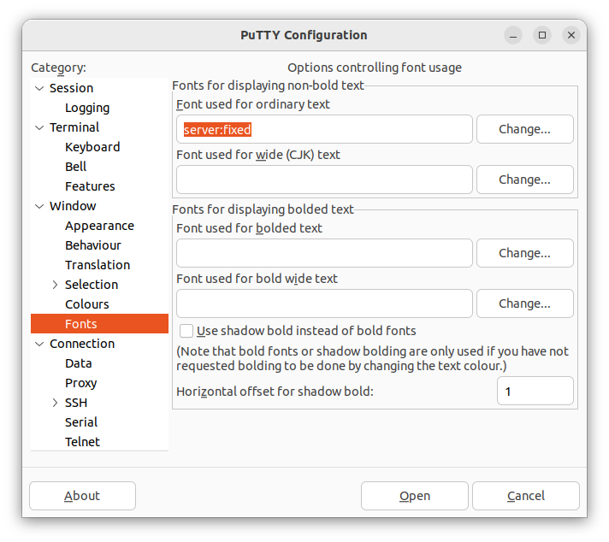The height and width of the screenshot is (542, 609).
Task: Click the Open button
Action: coord(415,496)
